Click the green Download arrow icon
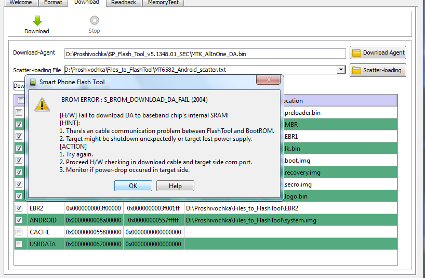 [x=37, y=21]
